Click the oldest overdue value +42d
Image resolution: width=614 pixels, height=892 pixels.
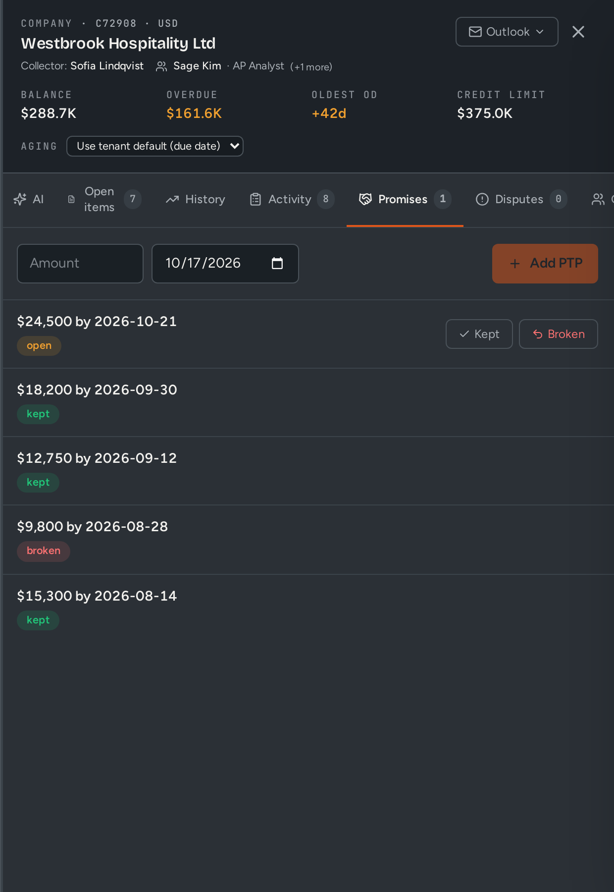[329, 113]
